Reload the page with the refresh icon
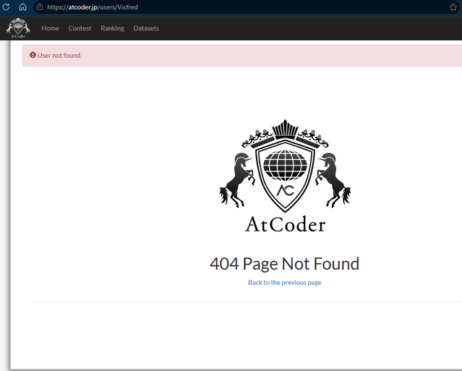Image resolution: width=462 pixels, height=371 pixels. click(x=6, y=7)
